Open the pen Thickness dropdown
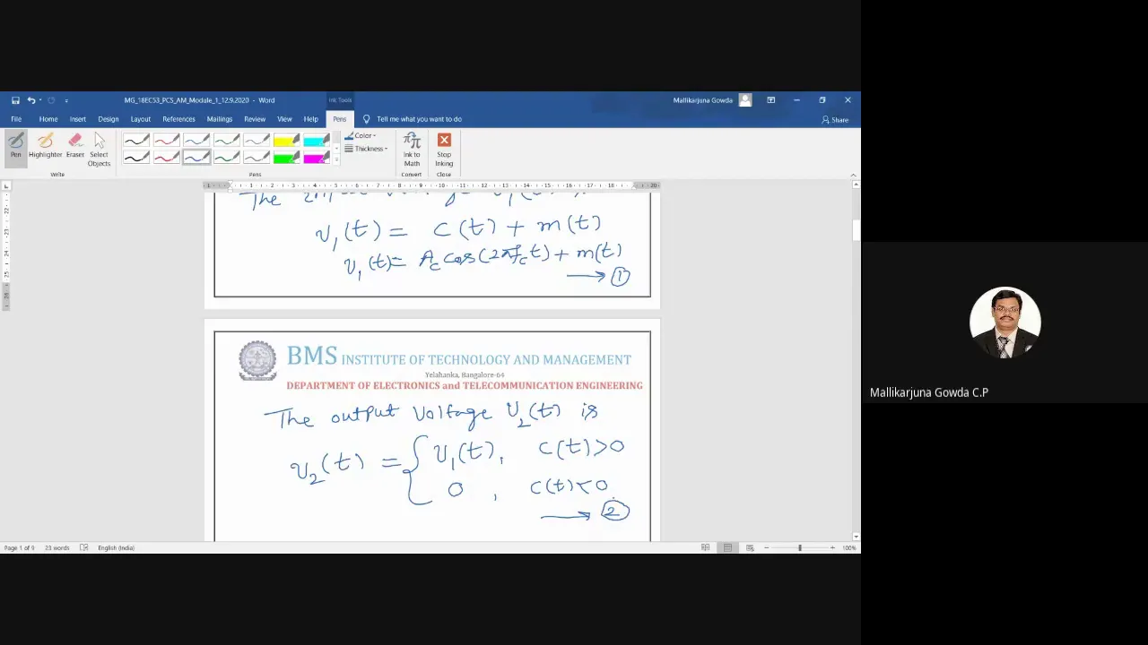Viewport: 1148px width, 645px height. click(x=366, y=149)
